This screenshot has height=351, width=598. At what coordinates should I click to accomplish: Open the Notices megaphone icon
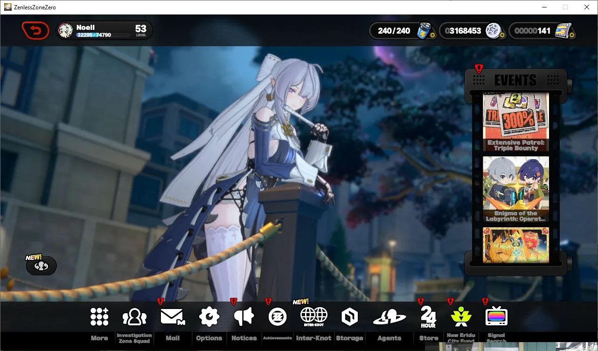pos(244,317)
